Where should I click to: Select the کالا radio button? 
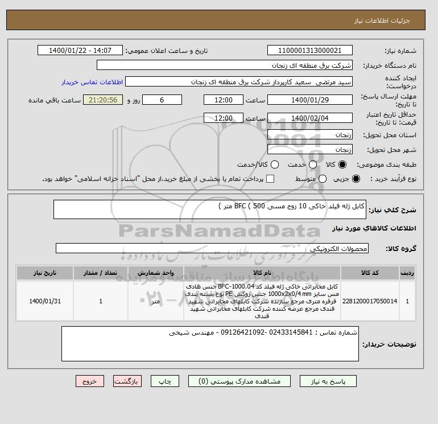342,164
